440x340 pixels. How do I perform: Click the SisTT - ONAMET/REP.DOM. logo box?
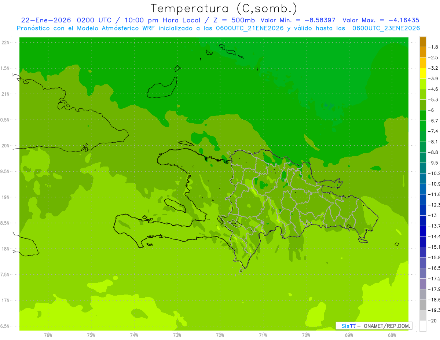coord(374,326)
